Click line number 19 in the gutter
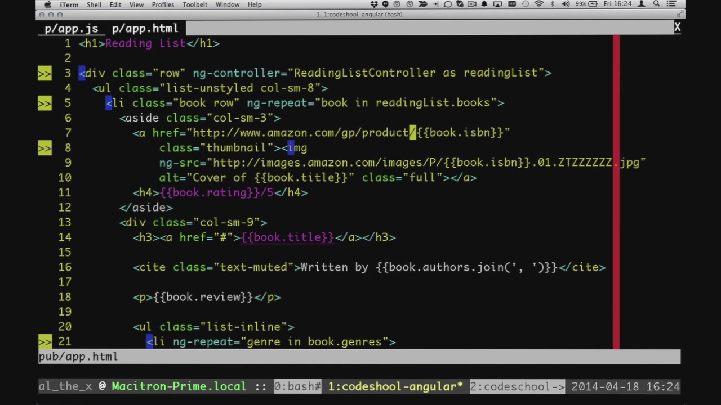Screen dimensions: 721x405 coord(64,312)
